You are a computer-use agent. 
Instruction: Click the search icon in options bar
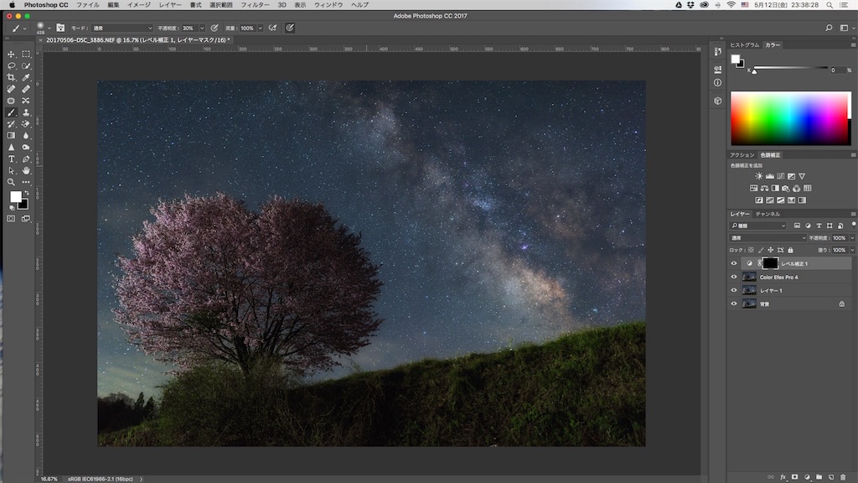point(829,28)
